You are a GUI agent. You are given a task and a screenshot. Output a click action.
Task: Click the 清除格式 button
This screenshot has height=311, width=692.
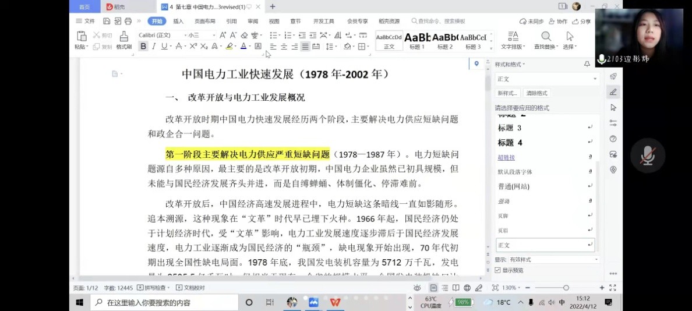pos(536,93)
